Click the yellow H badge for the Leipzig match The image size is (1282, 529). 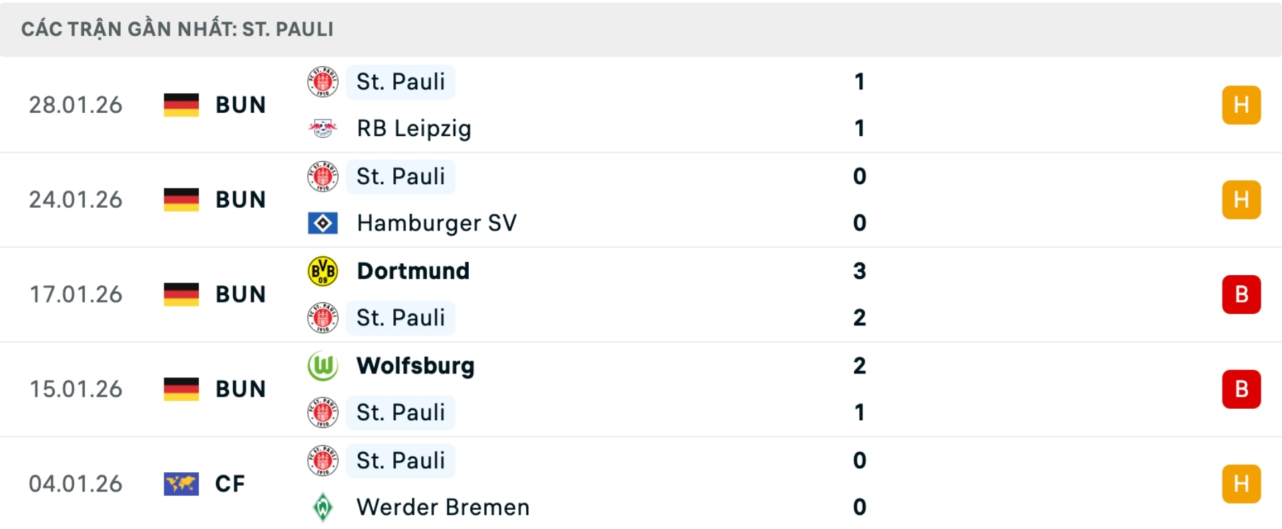(1242, 105)
